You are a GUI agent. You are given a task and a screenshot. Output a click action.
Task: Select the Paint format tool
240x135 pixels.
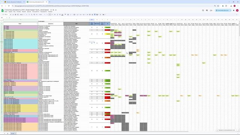pos(18,15)
